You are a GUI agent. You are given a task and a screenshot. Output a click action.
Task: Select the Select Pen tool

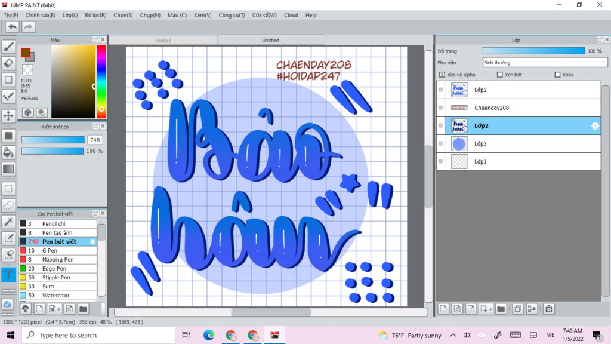[8, 238]
